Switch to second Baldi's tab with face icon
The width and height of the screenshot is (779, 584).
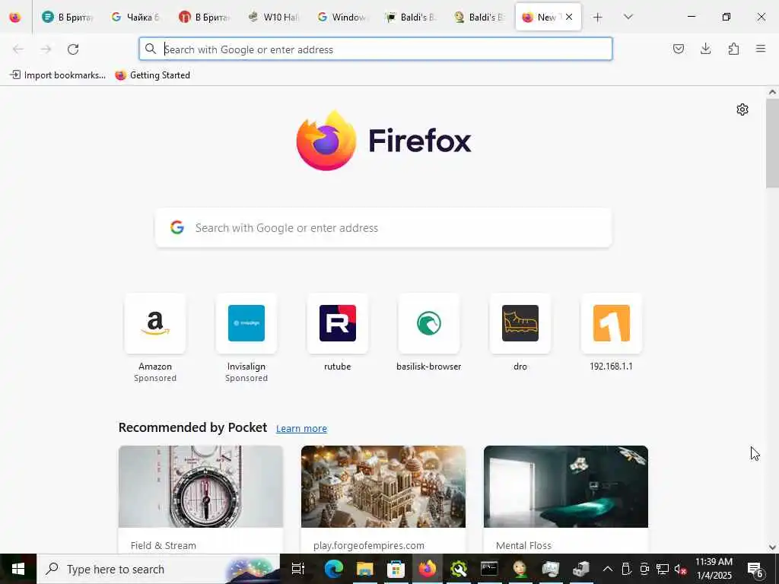(479, 17)
